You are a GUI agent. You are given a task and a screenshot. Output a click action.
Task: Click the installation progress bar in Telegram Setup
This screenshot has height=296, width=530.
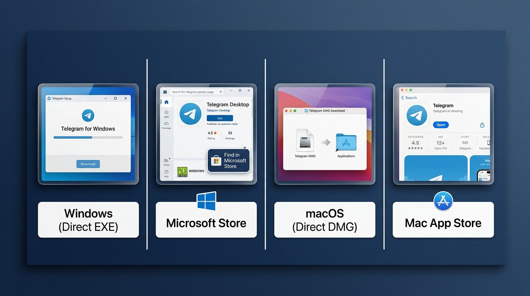coord(88,137)
